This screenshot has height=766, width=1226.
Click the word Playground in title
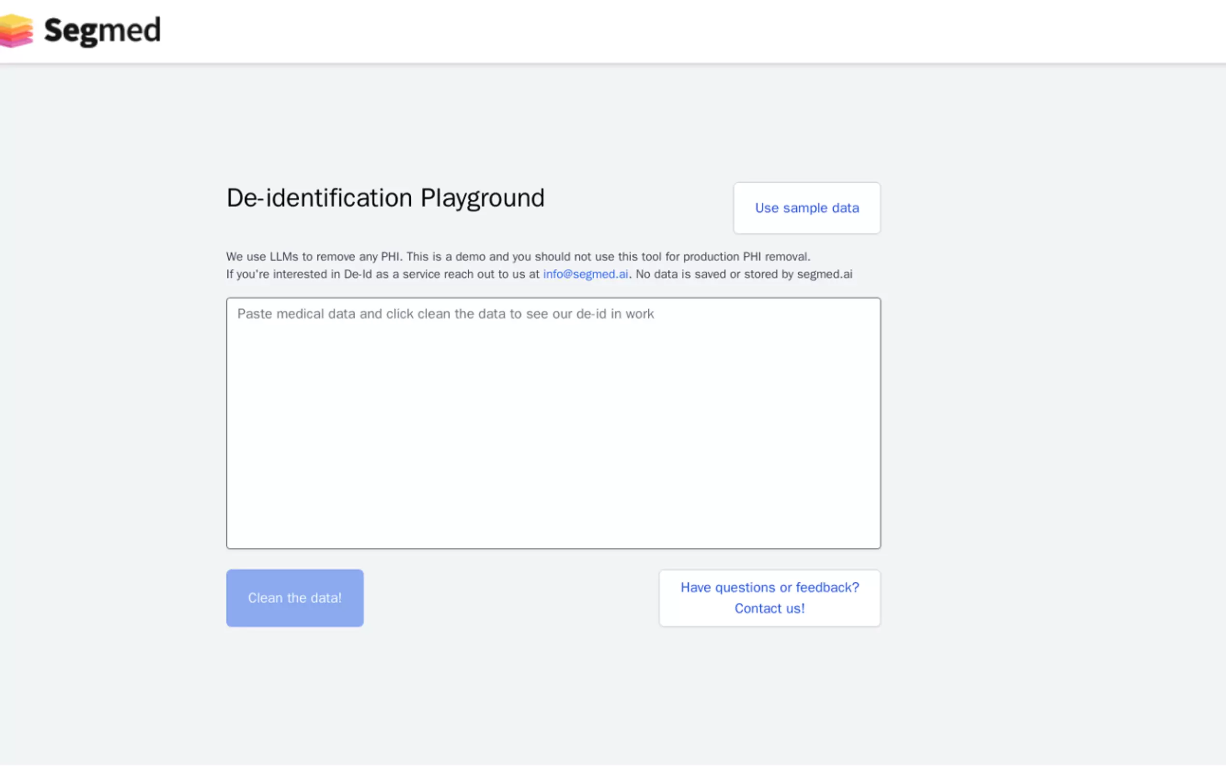coord(482,198)
